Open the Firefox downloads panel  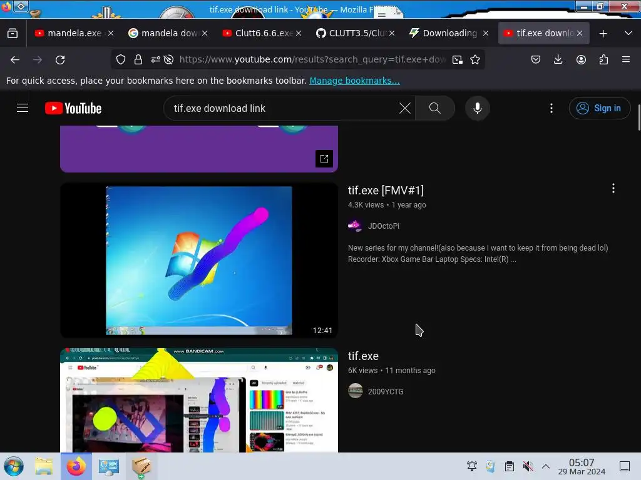(558, 59)
